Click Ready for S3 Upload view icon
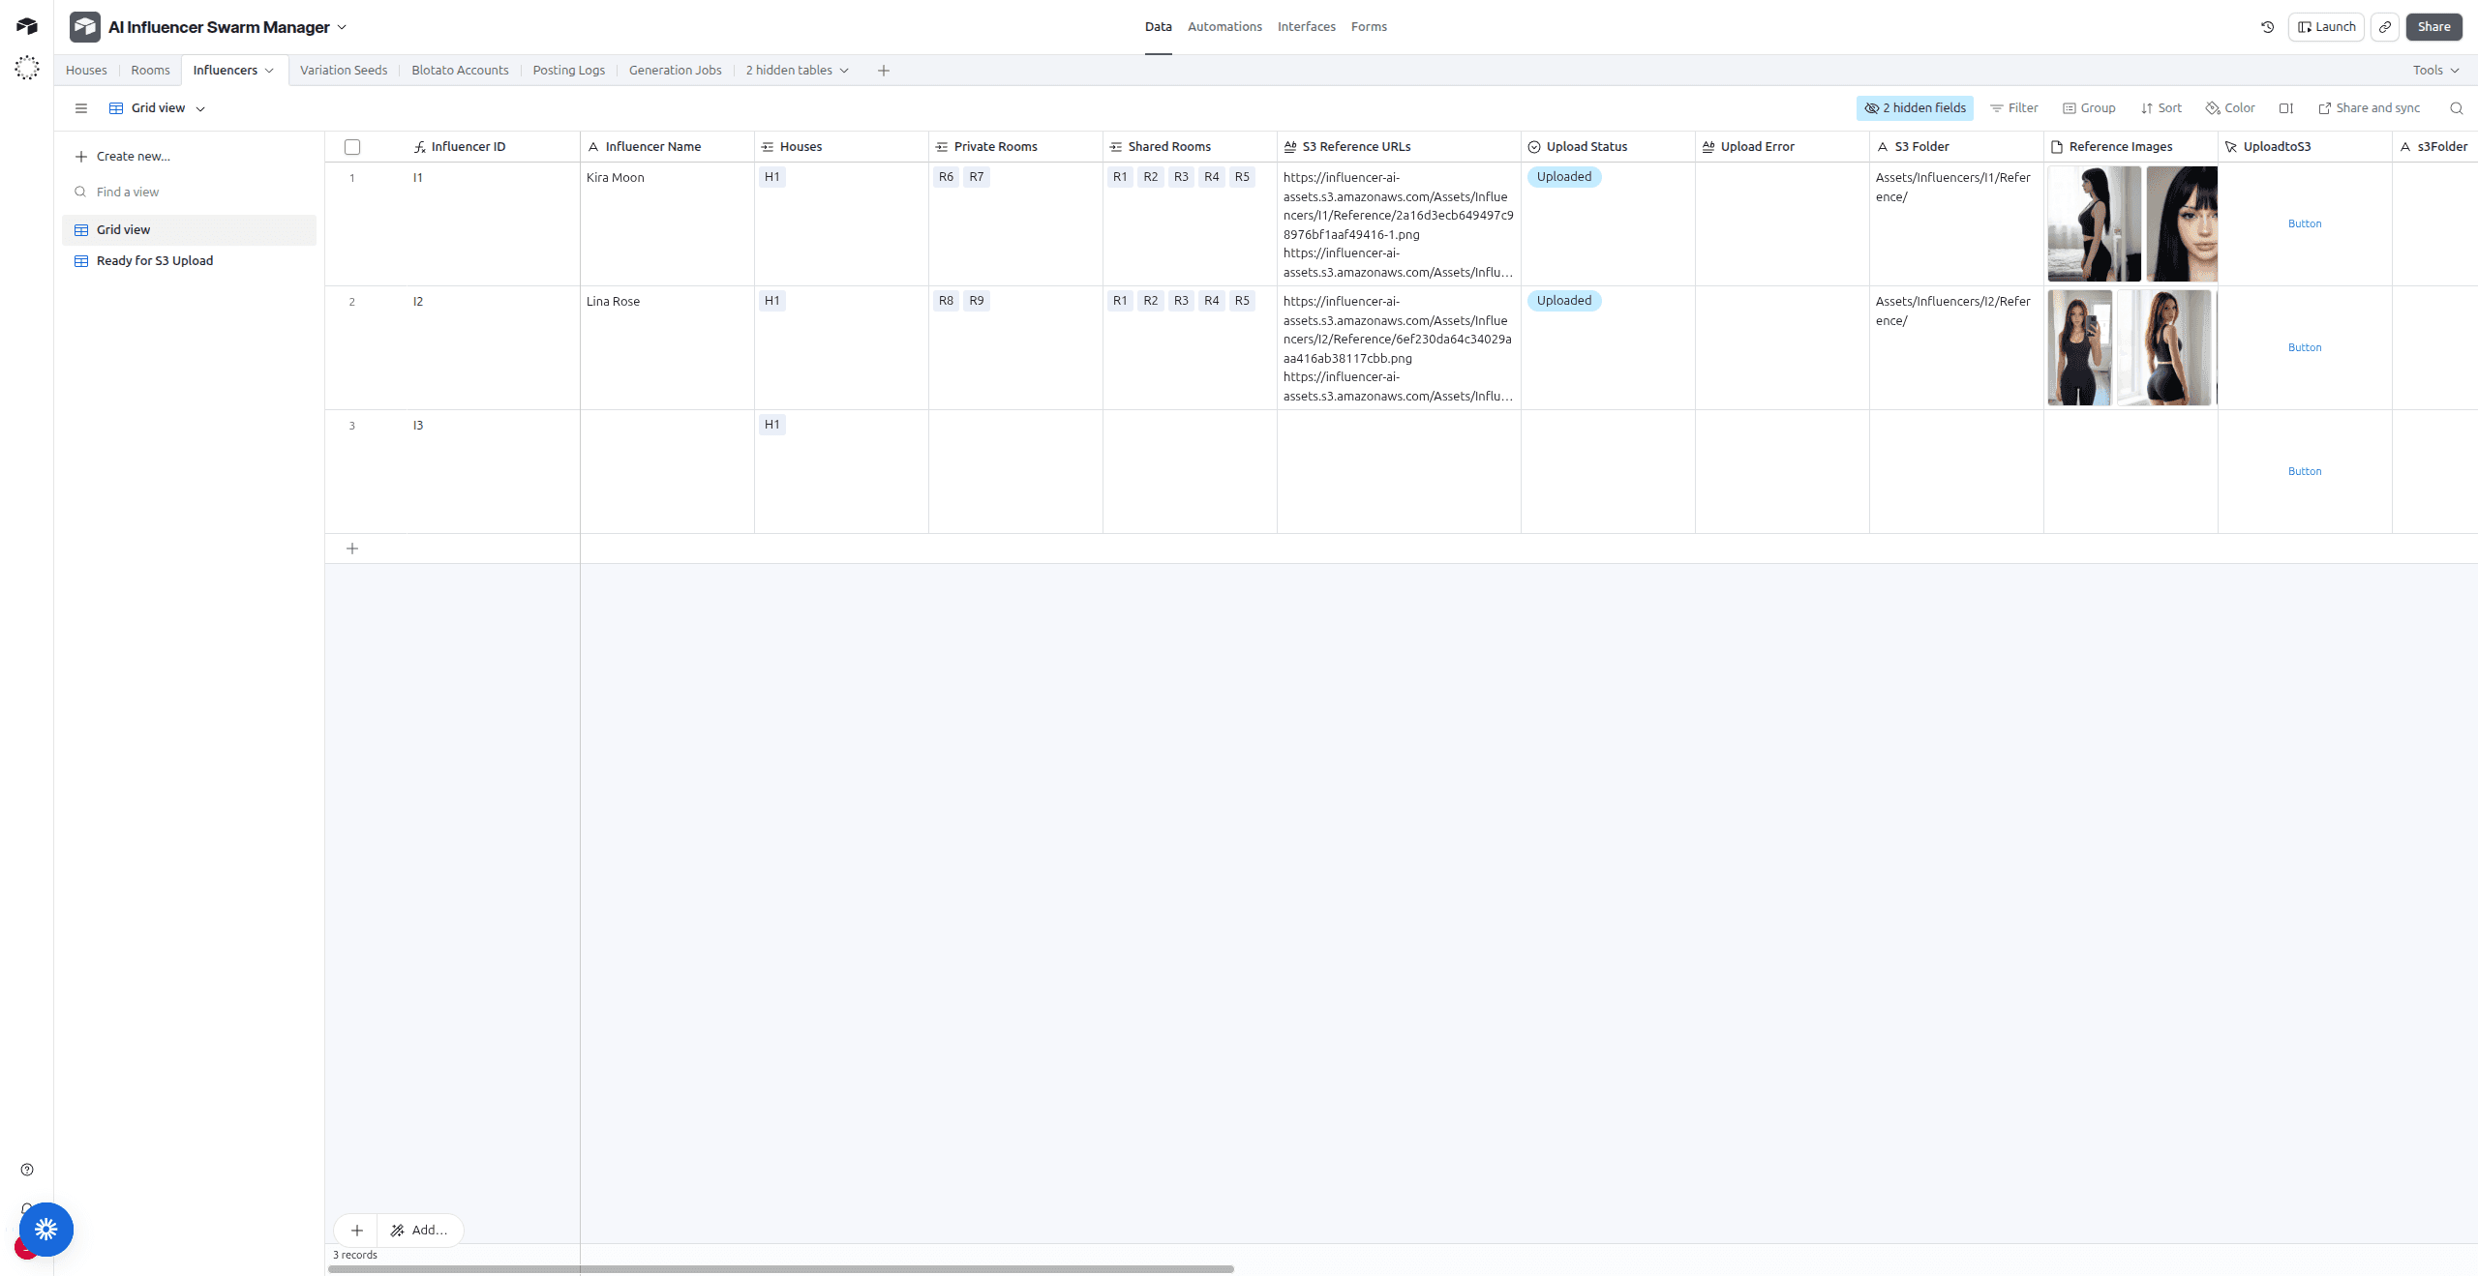 [x=81, y=261]
